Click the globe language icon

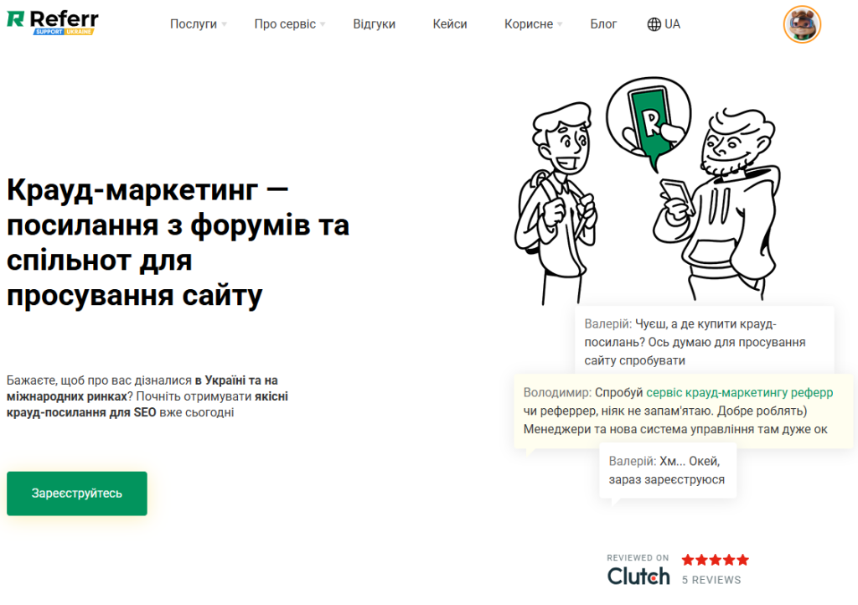(654, 24)
